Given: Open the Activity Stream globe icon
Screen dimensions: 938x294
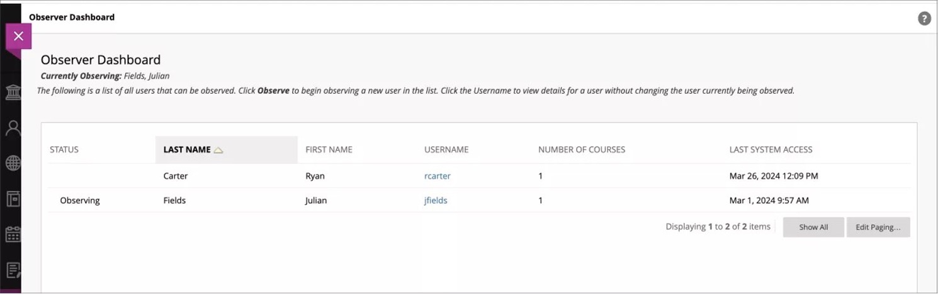Looking at the screenshot, I should pos(13,163).
